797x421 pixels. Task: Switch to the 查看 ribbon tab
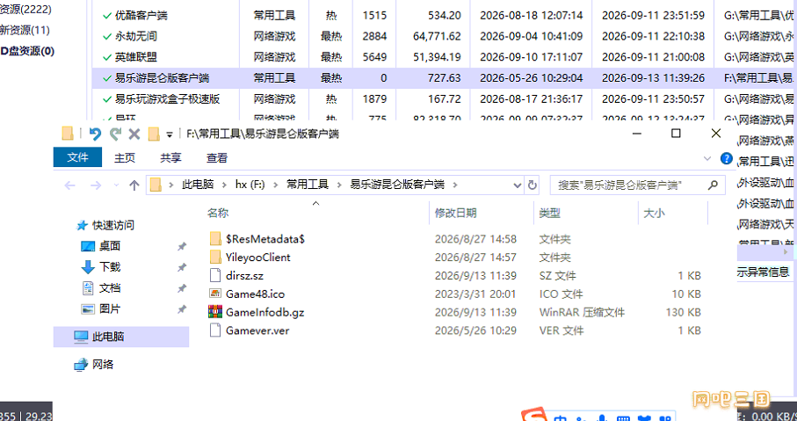pyautogui.click(x=217, y=158)
